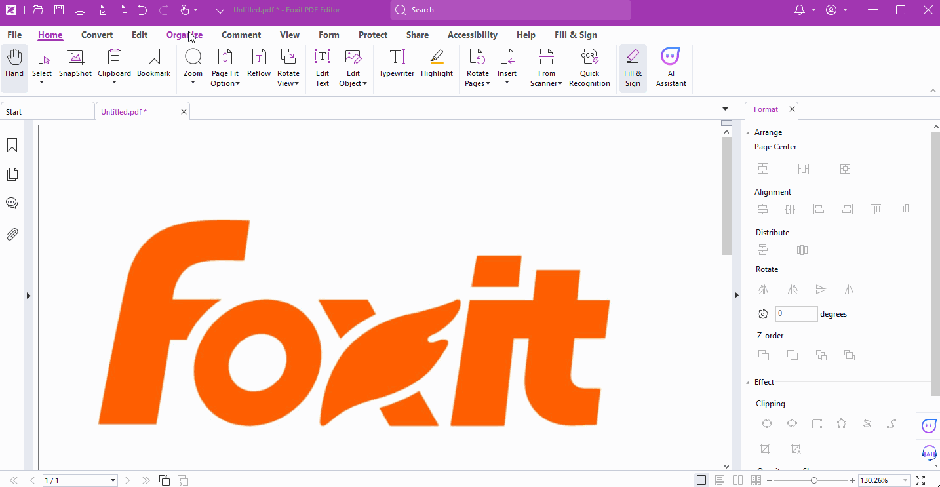Collapse the Arrange section
The height and width of the screenshot is (487, 940).
click(x=749, y=132)
